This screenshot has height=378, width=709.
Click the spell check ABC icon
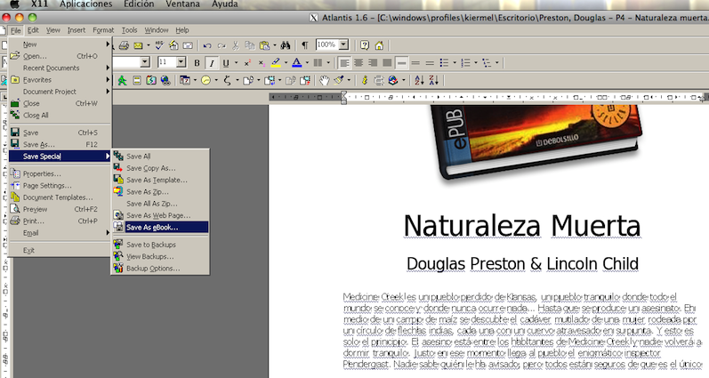coord(161,44)
